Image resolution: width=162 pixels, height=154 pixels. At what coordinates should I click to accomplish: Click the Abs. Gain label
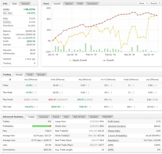tap(8, 13)
